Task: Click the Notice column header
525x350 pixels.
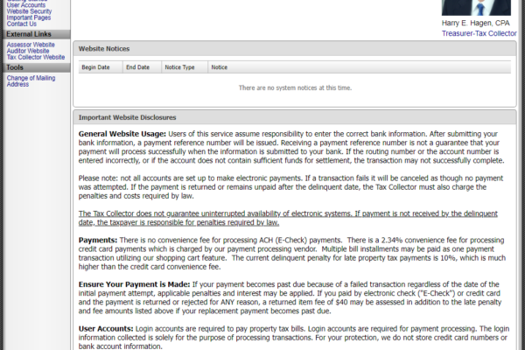Action: (x=219, y=66)
